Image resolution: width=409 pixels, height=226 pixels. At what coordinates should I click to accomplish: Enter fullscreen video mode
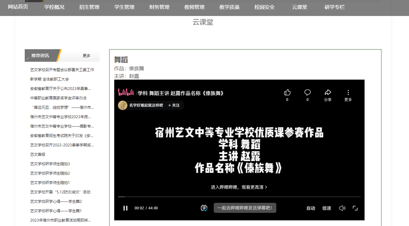(x=355, y=208)
